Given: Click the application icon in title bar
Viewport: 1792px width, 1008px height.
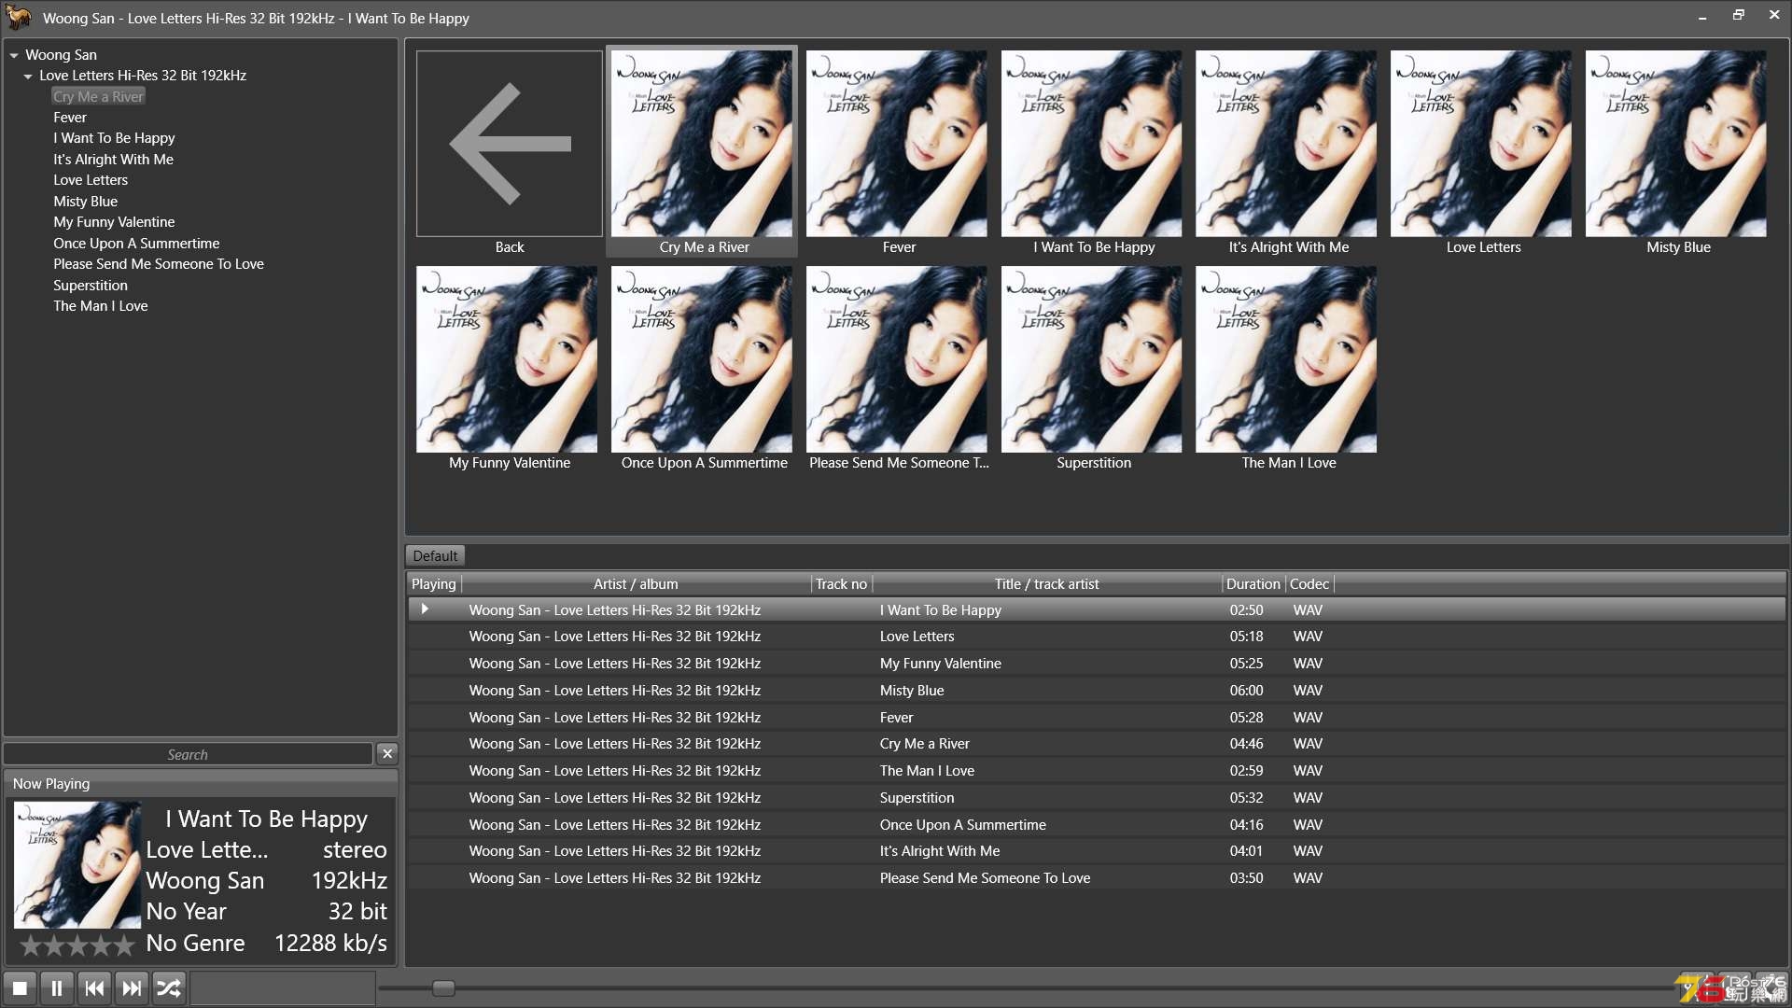Looking at the screenshot, I should [19, 18].
